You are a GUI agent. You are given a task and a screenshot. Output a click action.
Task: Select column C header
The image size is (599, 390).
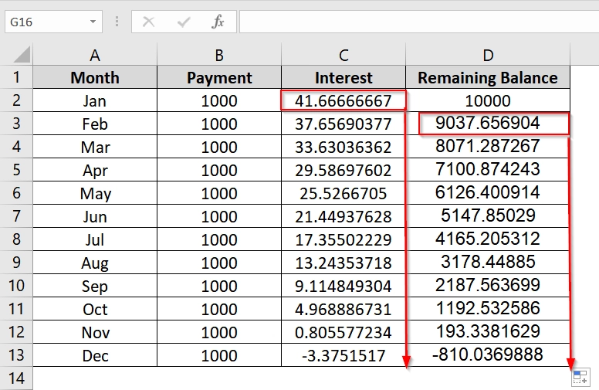click(x=343, y=55)
